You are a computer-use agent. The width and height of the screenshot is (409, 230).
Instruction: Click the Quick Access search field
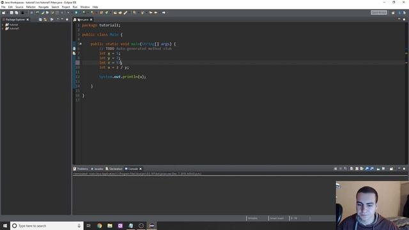click(x=379, y=13)
